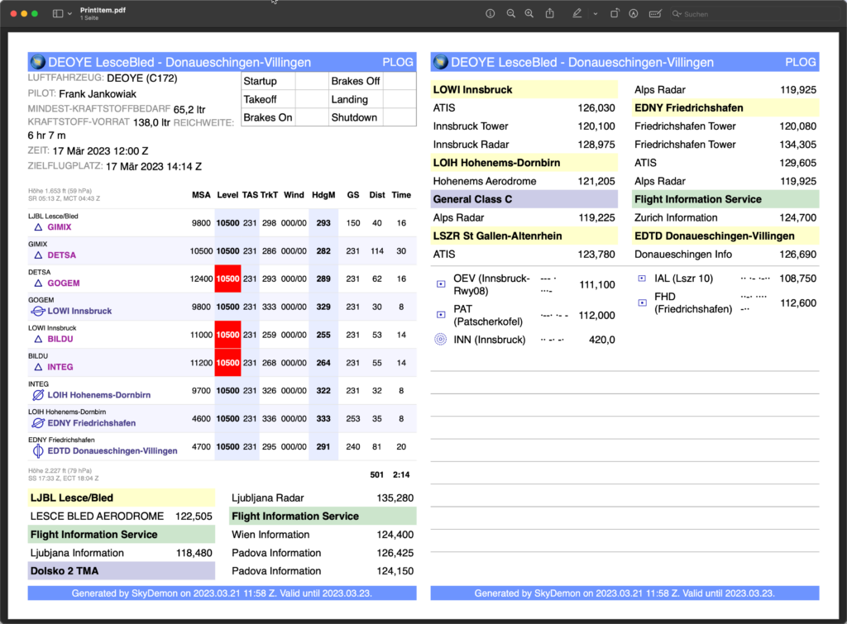Zoom out of the PDF page
The image size is (847, 624).
coord(510,13)
